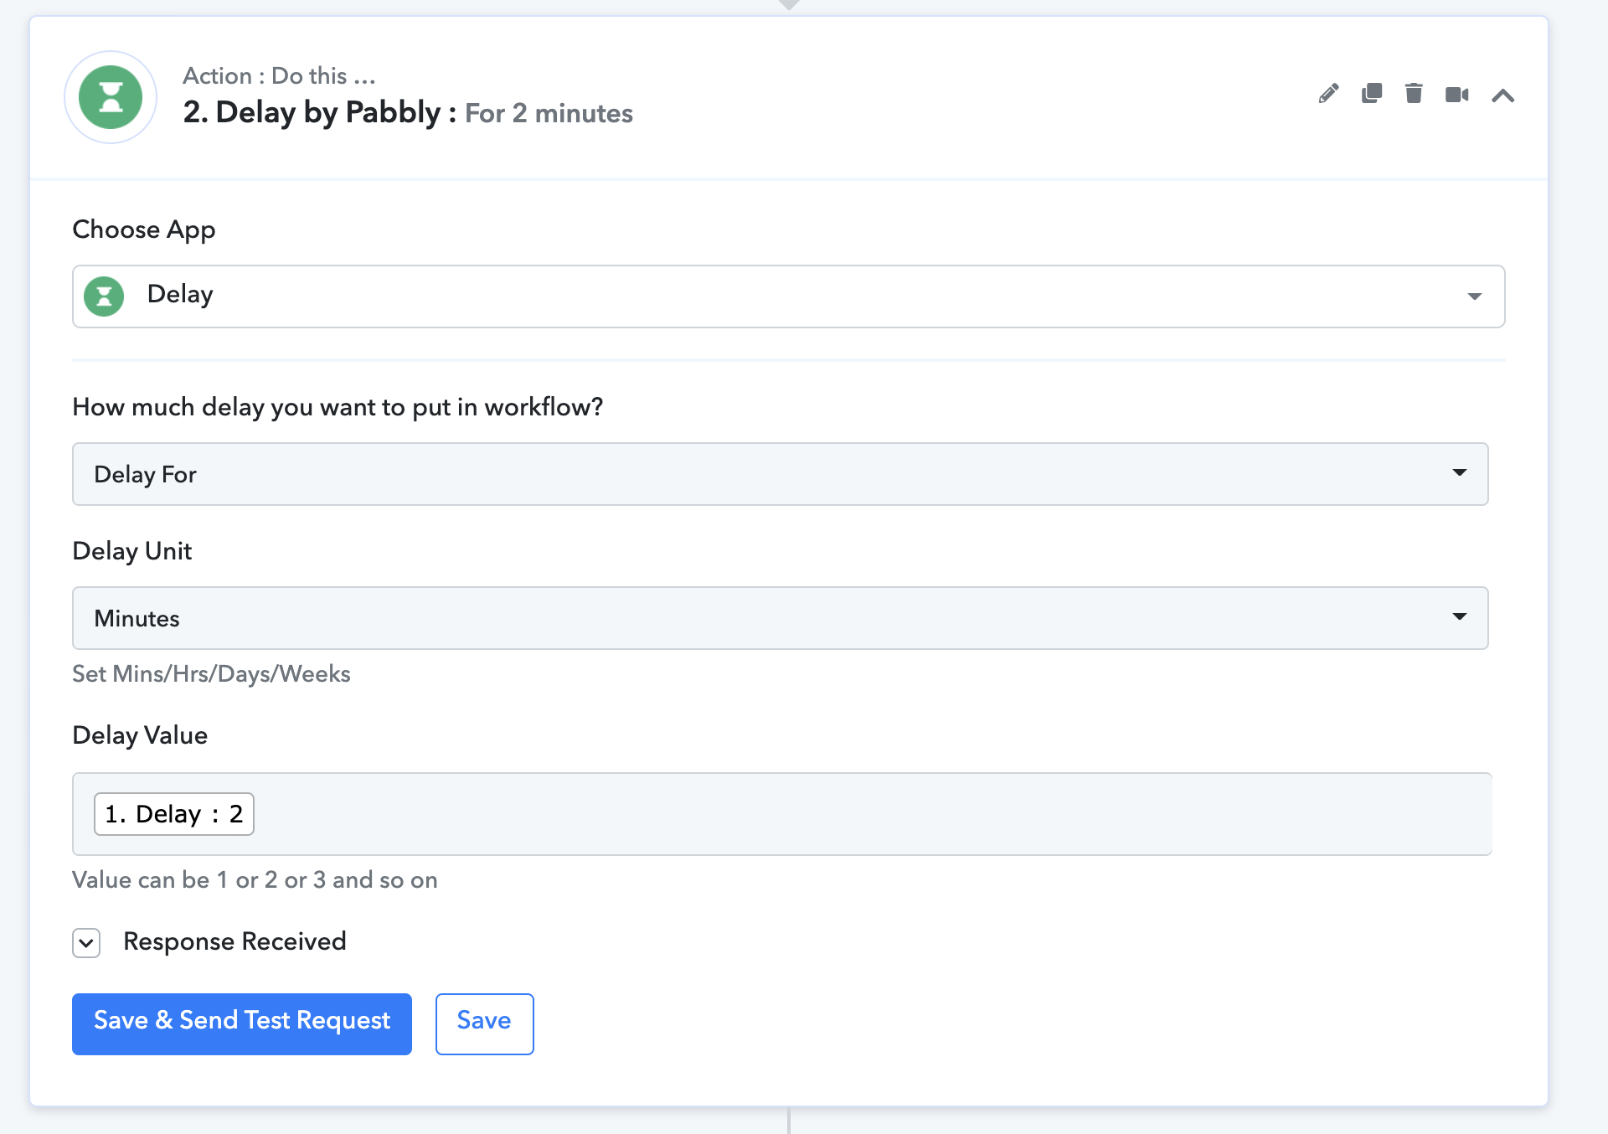The image size is (1608, 1134).
Task: Duplicate the Delay step via copy icon
Action: pyautogui.click(x=1372, y=93)
